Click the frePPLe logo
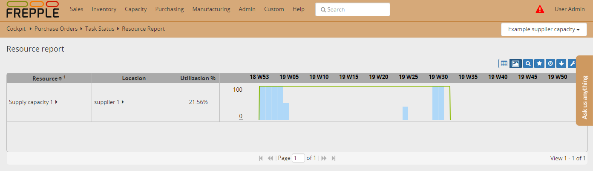Image resolution: width=593 pixels, height=171 pixels. 33,9
